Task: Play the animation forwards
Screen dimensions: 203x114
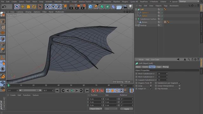Action: click(72, 91)
